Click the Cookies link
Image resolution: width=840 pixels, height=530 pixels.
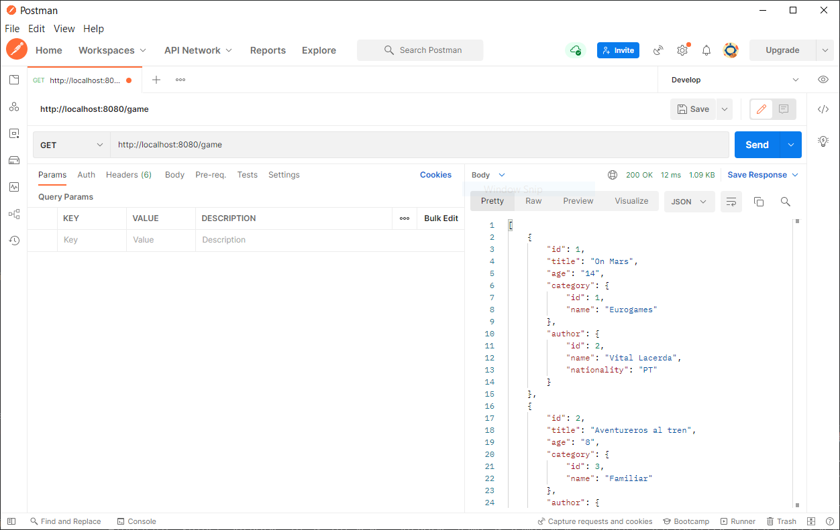[x=435, y=175]
